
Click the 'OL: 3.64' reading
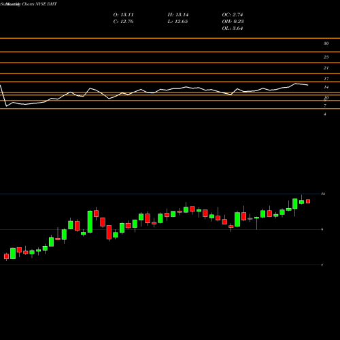click(x=233, y=29)
